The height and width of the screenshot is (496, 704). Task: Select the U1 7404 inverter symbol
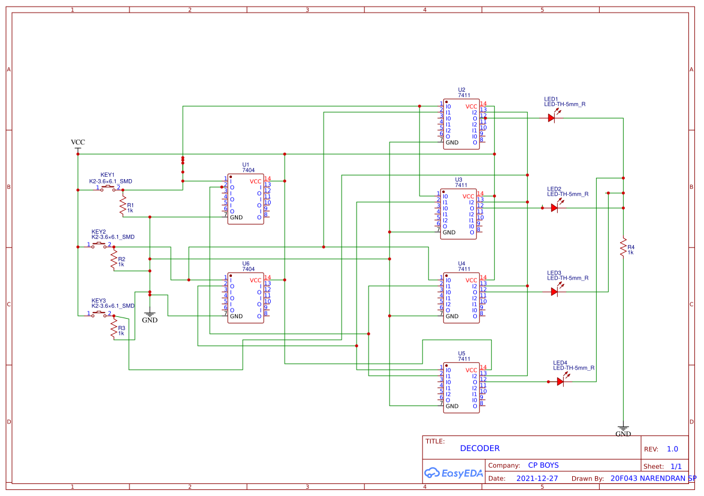[244, 198]
